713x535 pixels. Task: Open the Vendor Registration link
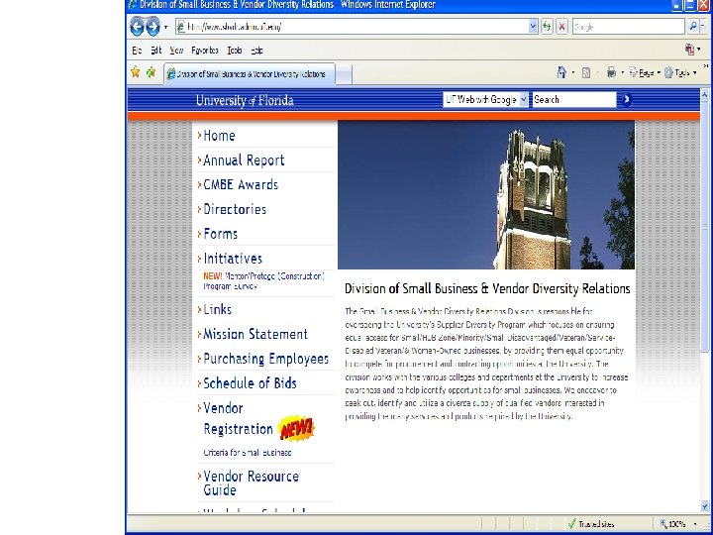click(x=238, y=418)
